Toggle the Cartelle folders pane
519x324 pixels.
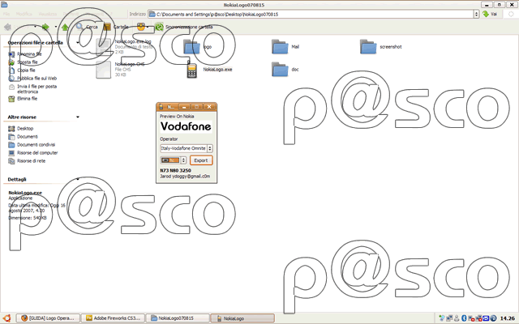coord(116,27)
